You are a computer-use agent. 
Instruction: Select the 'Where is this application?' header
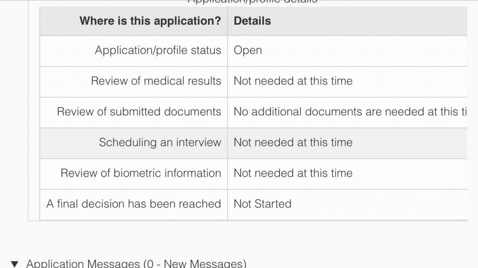[x=150, y=21]
